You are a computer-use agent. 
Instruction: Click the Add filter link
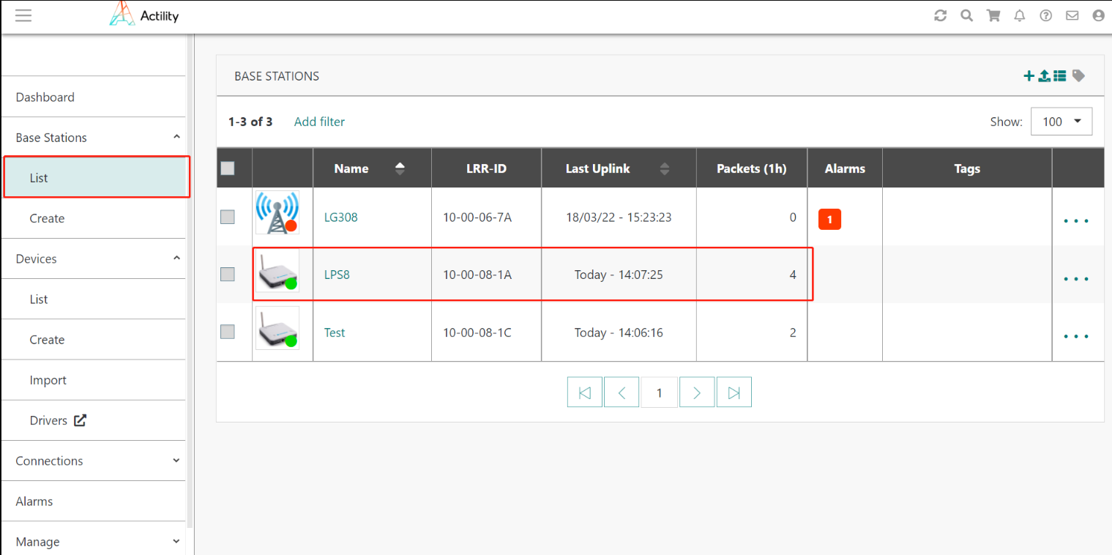click(x=319, y=122)
